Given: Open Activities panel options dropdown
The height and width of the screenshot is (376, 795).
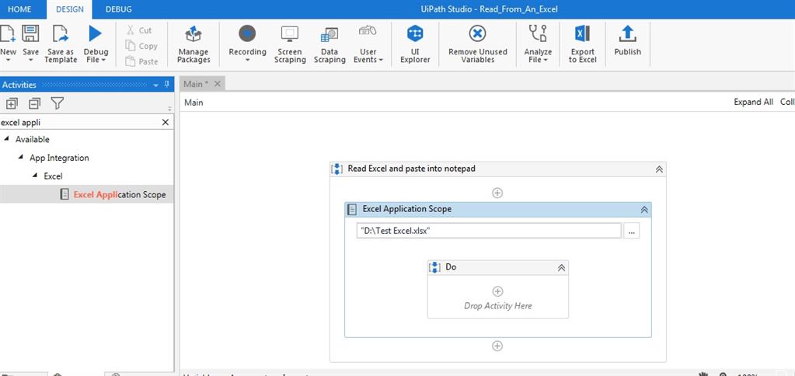Looking at the screenshot, I should coord(156,85).
